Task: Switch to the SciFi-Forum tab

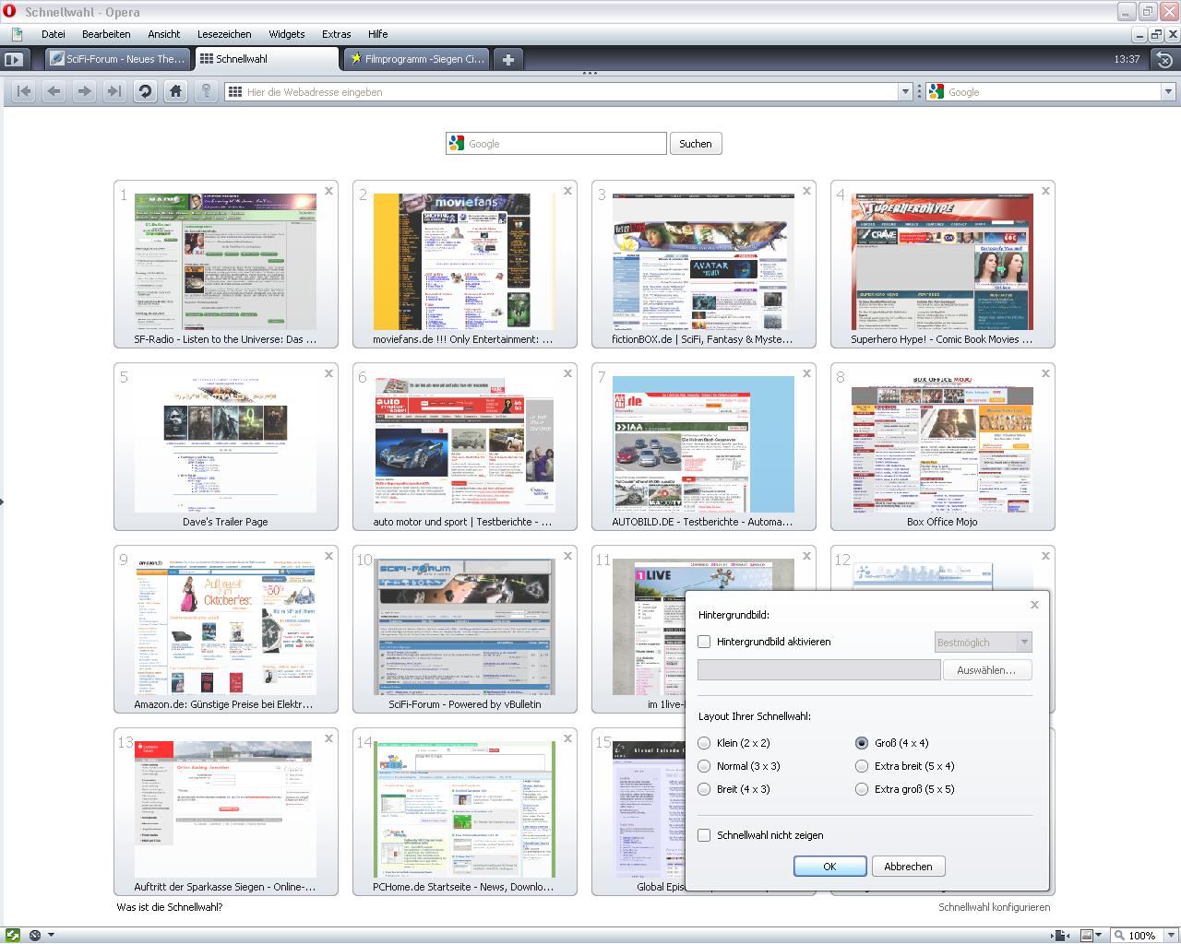Action: 118,59
